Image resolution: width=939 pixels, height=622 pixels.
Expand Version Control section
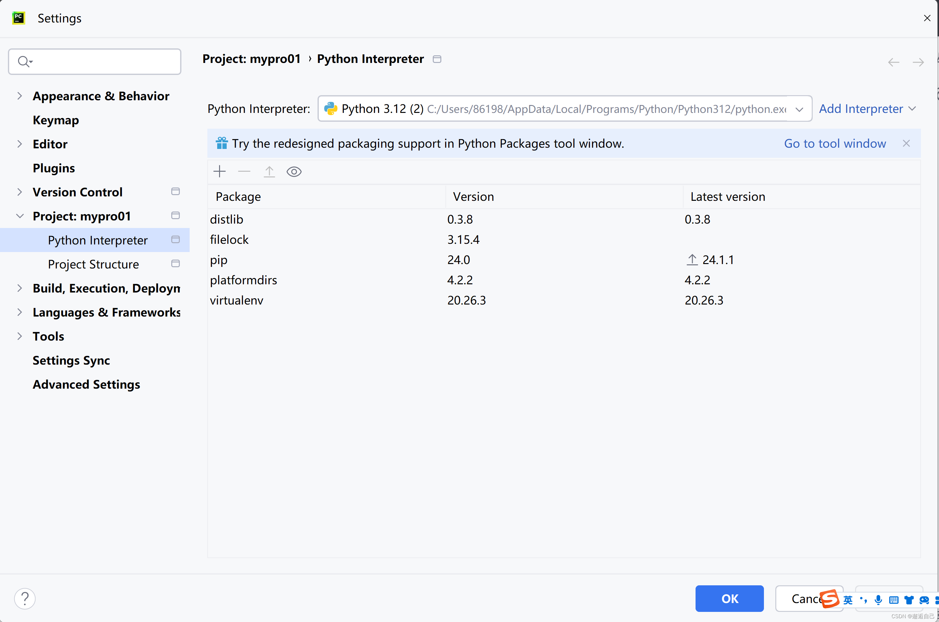point(19,192)
